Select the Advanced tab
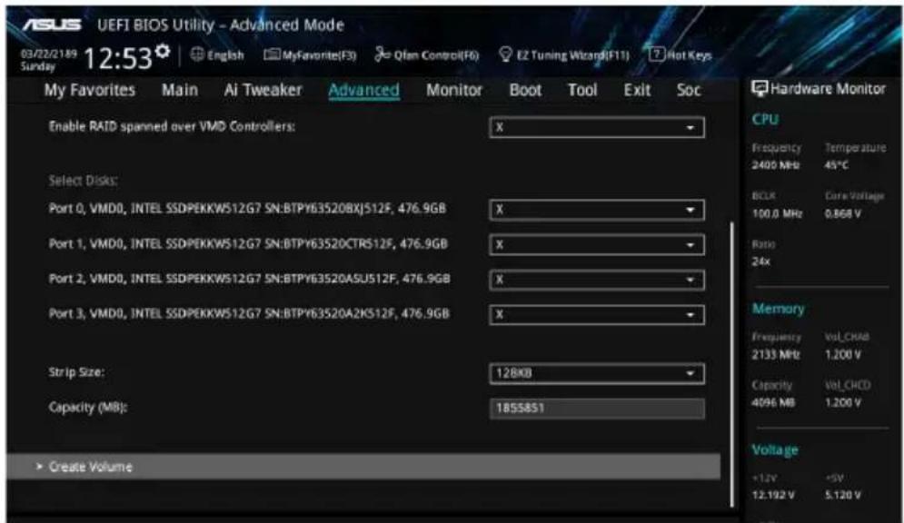904x523 pixels. 363,90
